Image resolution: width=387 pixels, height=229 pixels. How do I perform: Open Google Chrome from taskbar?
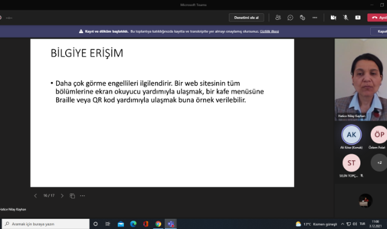158,224
